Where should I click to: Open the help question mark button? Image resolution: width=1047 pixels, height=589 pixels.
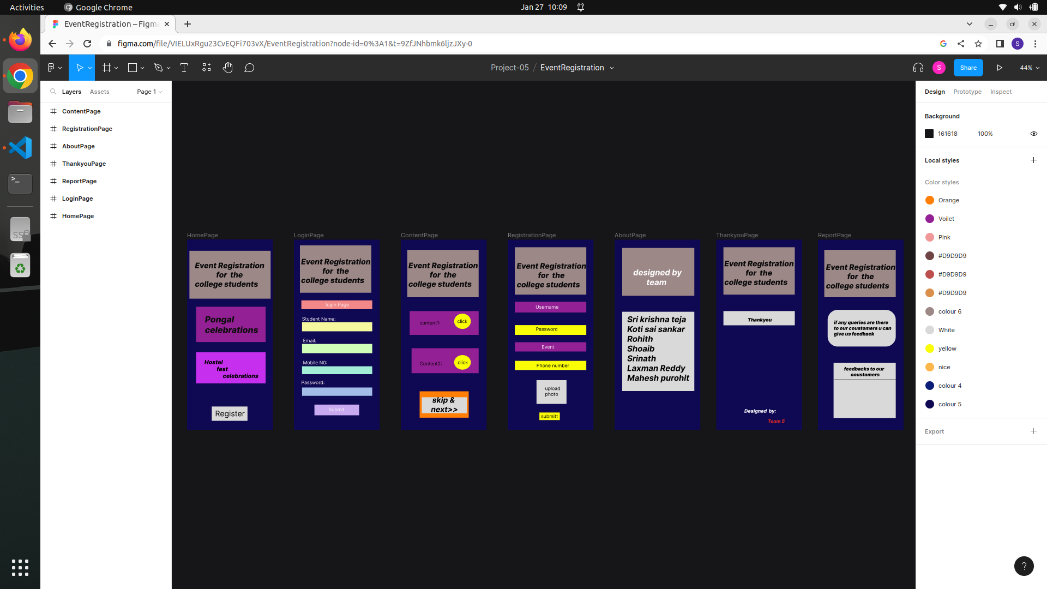click(x=1024, y=566)
